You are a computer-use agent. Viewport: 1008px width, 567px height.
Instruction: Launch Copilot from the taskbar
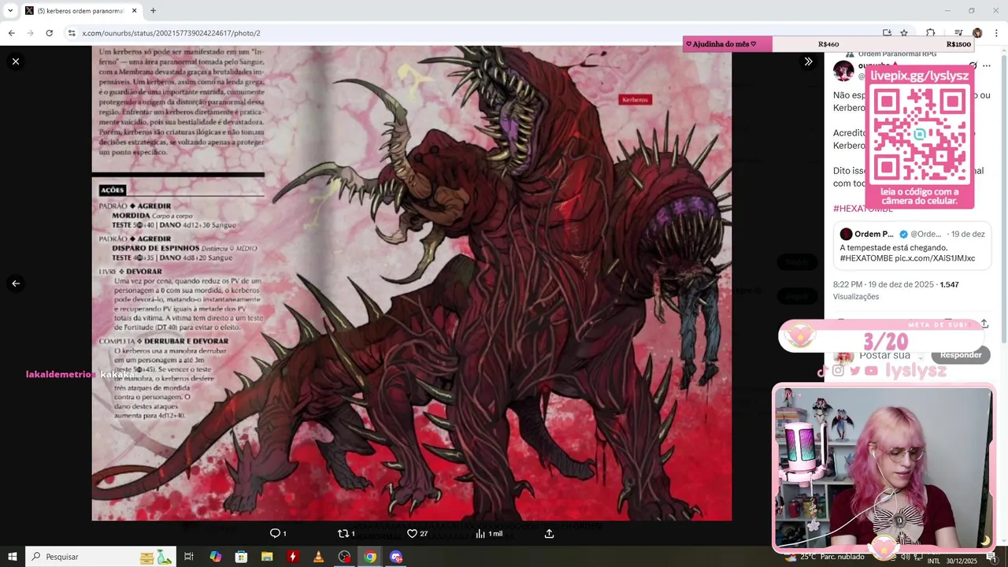coord(215,557)
